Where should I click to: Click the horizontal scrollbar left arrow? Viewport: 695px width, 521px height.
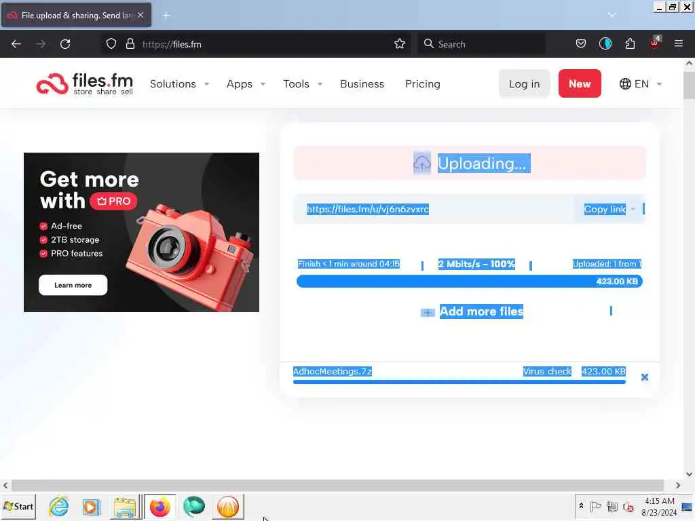pos(5,486)
